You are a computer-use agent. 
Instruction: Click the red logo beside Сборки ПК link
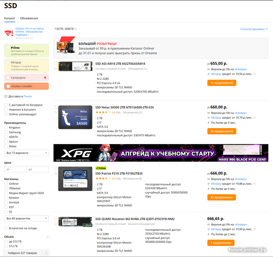tap(9, 33)
